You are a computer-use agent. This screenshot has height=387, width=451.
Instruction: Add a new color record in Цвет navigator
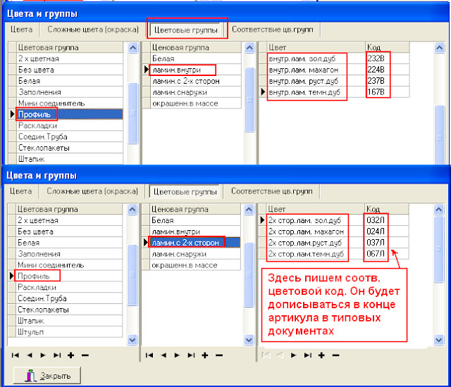click(x=321, y=355)
